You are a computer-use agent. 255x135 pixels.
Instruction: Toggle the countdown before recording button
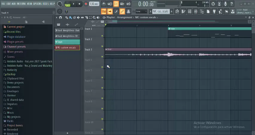[116, 4]
